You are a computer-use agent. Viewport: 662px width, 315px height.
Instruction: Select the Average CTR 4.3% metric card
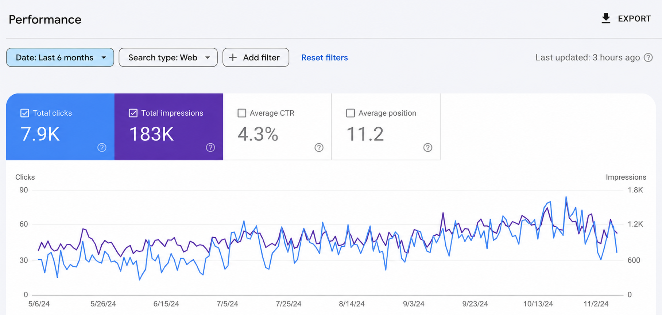pyautogui.click(x=277, y=127)
